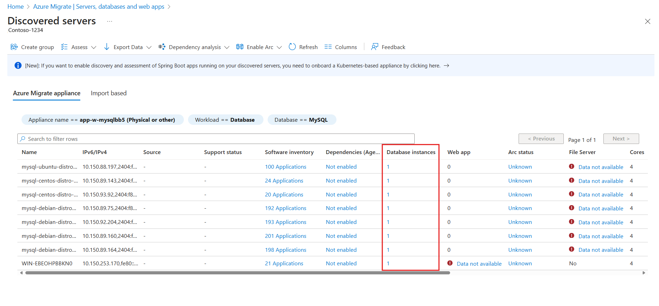Click the Home breadcrumb link
659x306 pixels.
16,7
